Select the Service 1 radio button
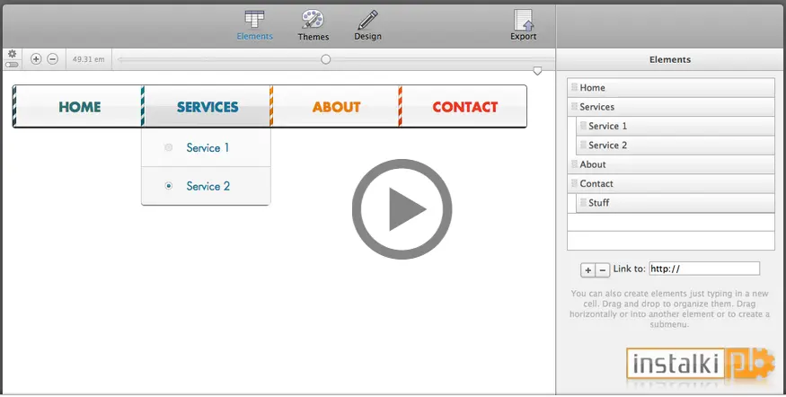The height and width of the screenshot is (397, 786). point(169,147)
